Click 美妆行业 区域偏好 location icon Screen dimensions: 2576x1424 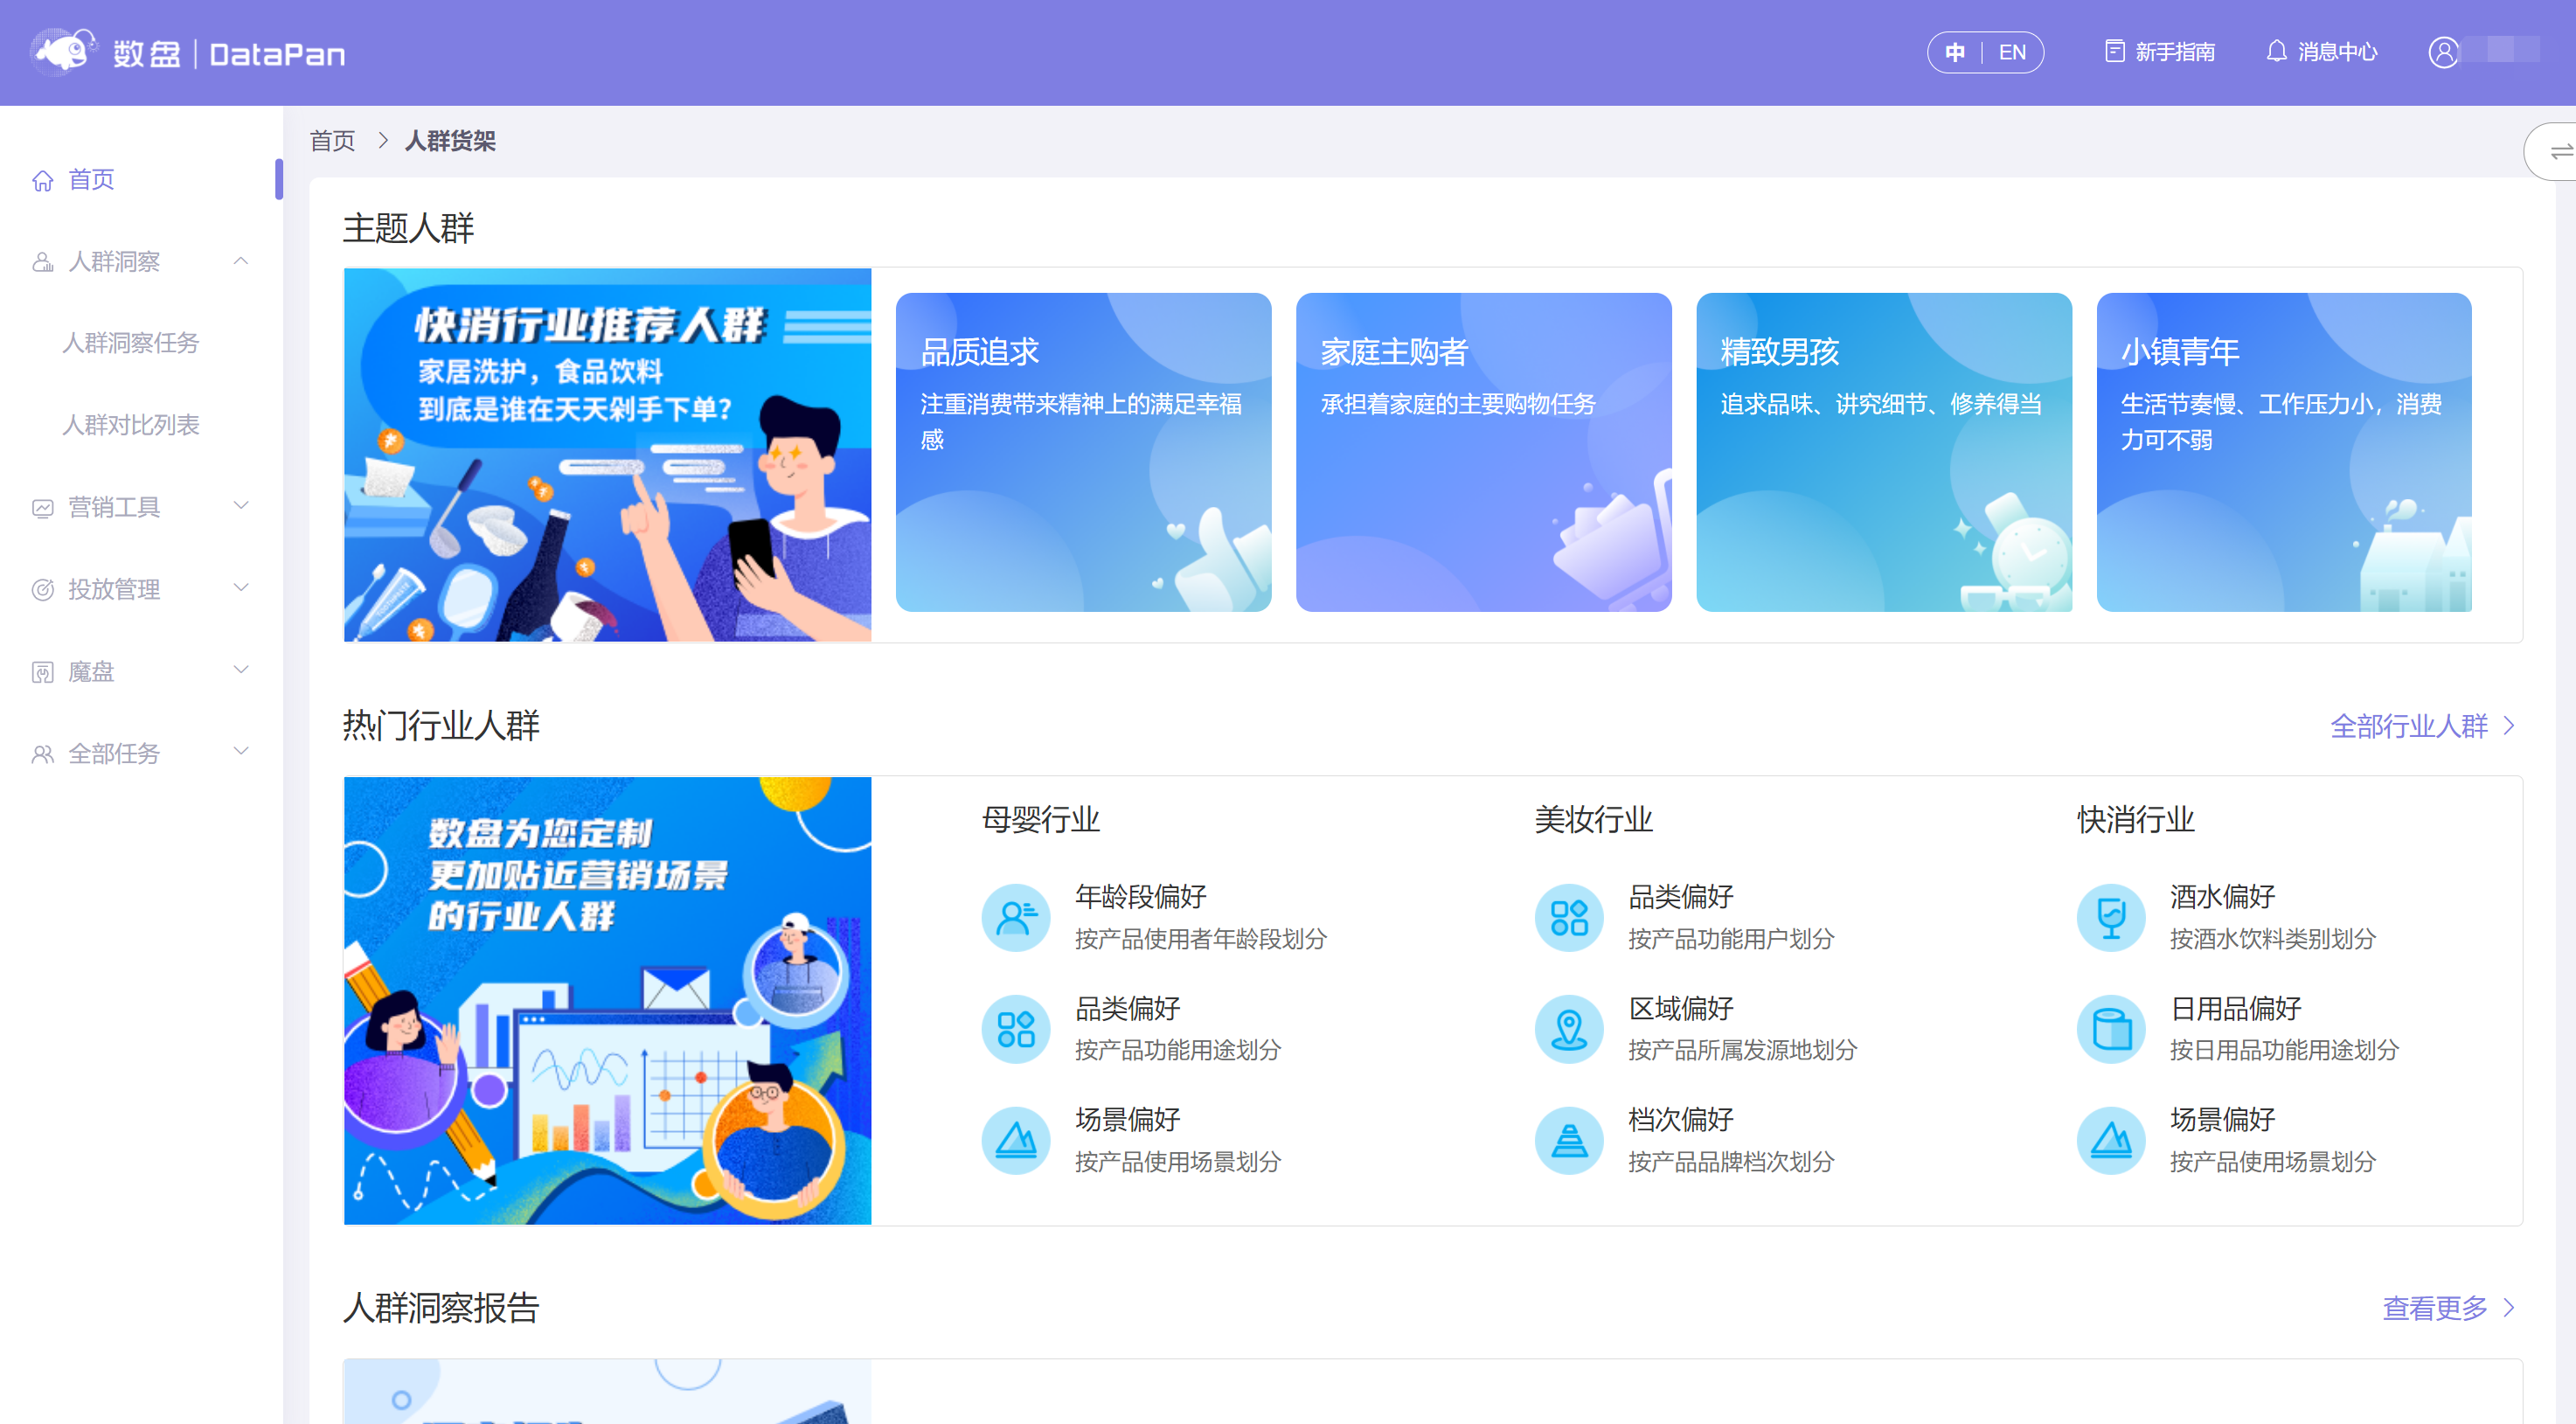click(x=1569, y=1029)
